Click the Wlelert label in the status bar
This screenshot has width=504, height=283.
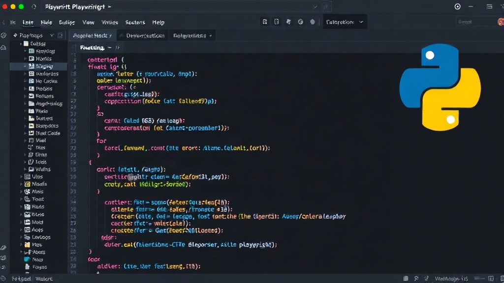pyautogui.click(x=44, y=279)
